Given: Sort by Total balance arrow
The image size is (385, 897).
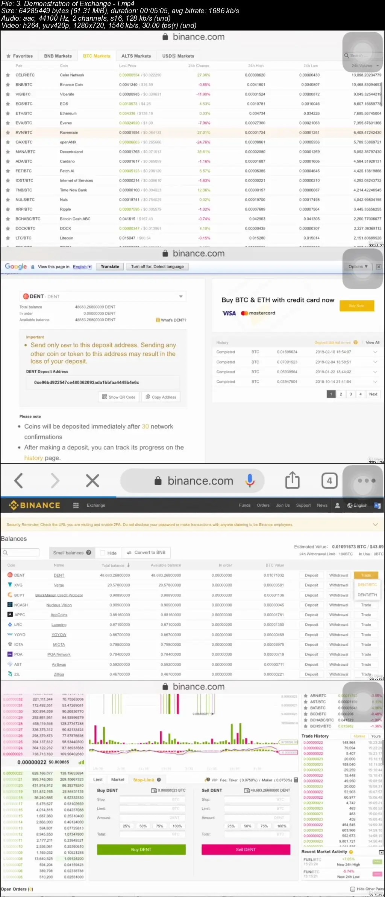Looking at the screenshot, I should [x=129, y=565].
